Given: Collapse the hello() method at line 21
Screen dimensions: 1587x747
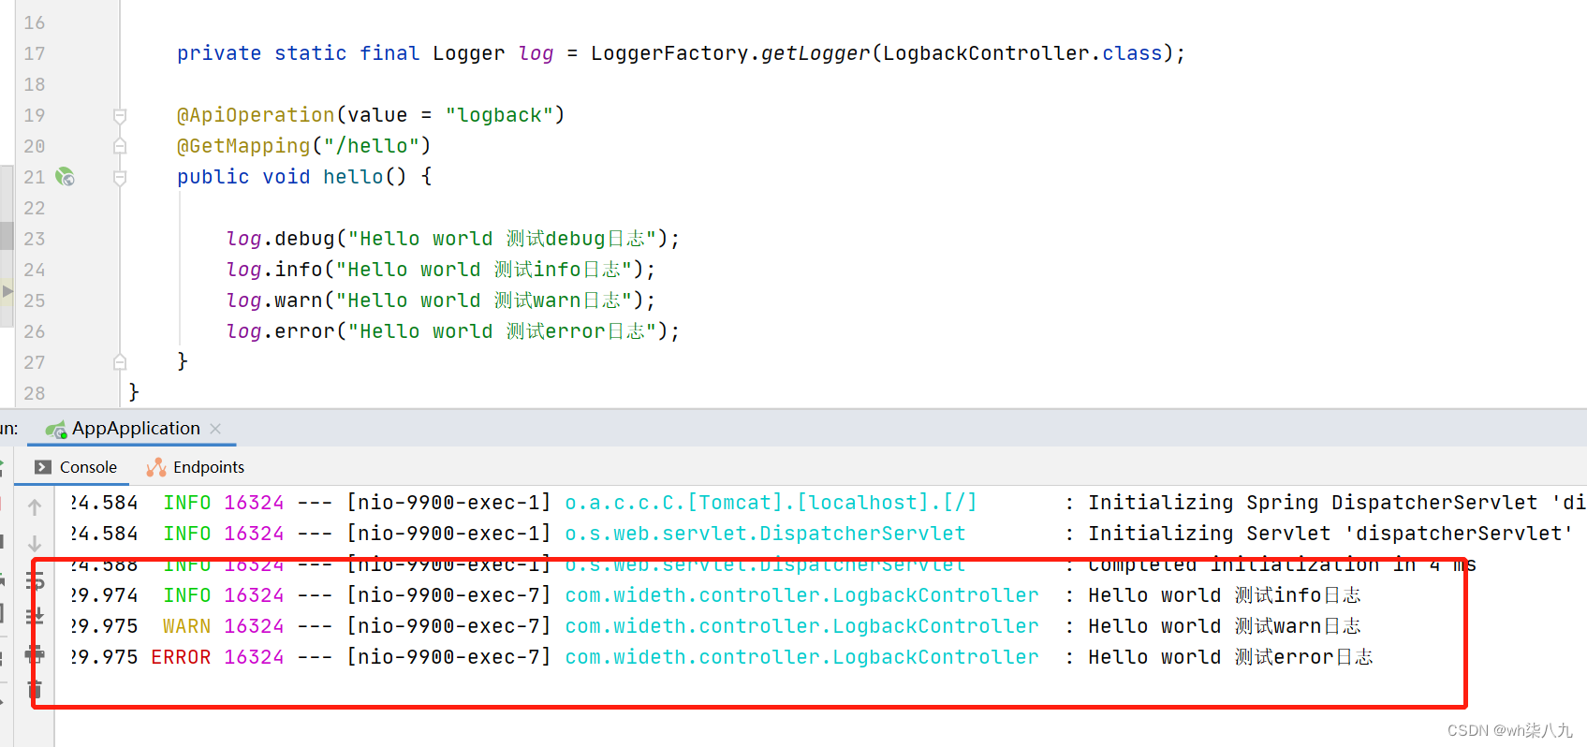Looking at the screenshot, I should pyautogui.click(x=120, y=177).
